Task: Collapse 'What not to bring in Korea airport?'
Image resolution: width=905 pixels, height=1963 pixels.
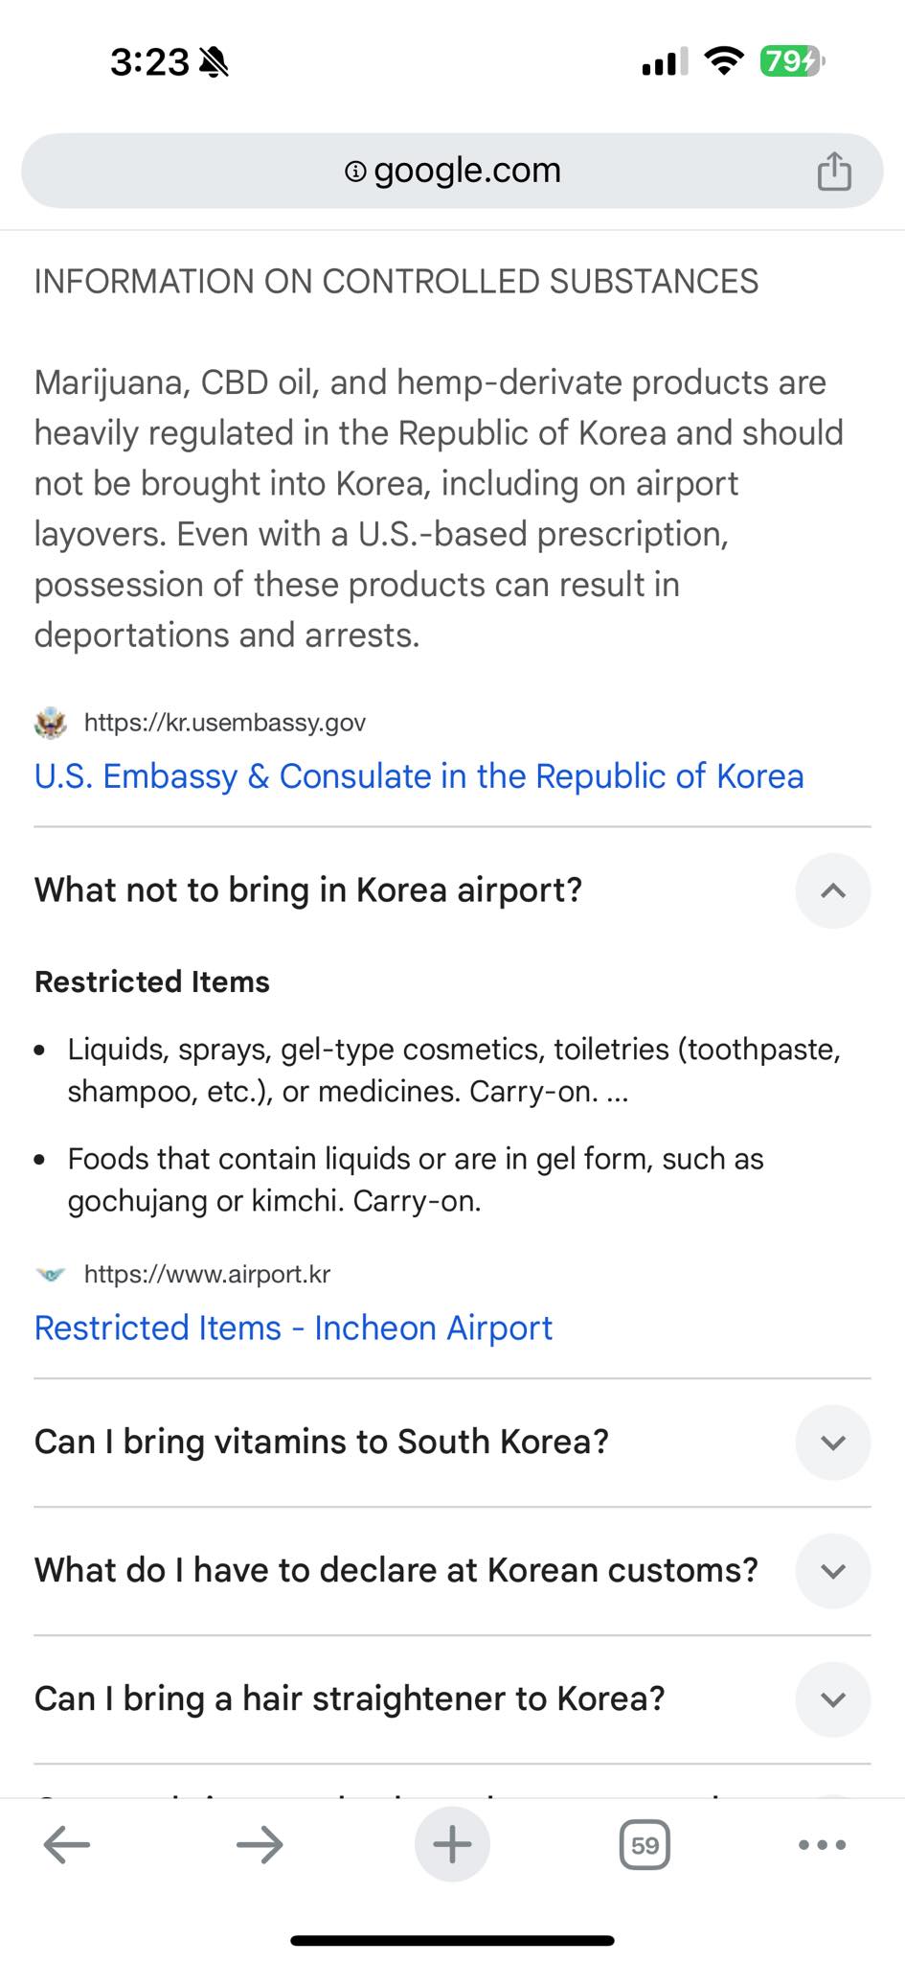Action: [x=833, y=890]
